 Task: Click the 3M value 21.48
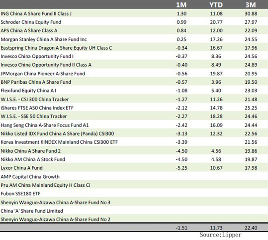251,100
